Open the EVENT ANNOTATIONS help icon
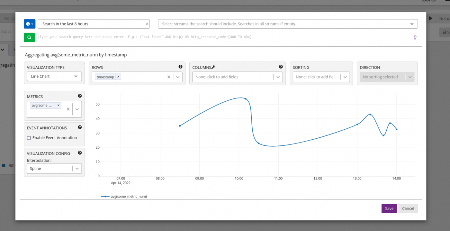The image size is (450, 231). pos(80,127)
